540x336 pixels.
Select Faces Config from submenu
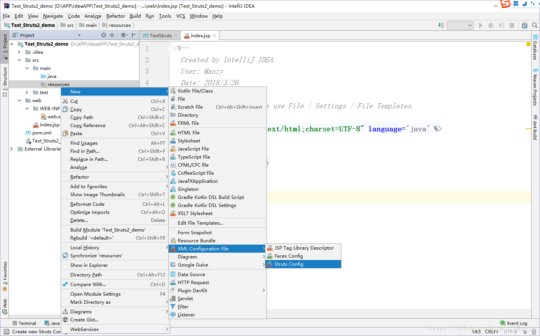(x=303, y=256)
